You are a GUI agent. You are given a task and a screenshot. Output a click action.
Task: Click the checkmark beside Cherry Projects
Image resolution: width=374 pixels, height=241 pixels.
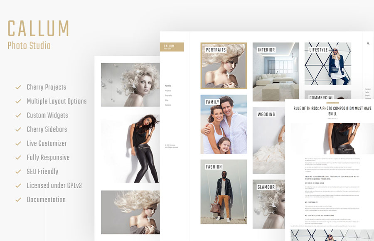click(18, 87)
